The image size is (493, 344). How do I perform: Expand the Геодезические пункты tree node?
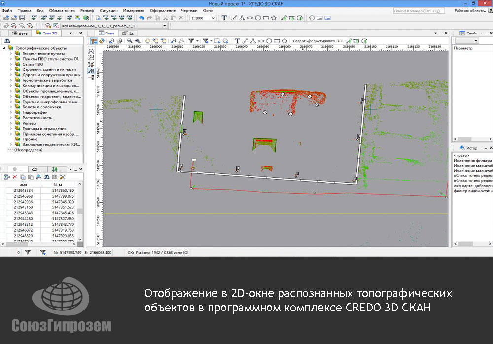point(11,53)
